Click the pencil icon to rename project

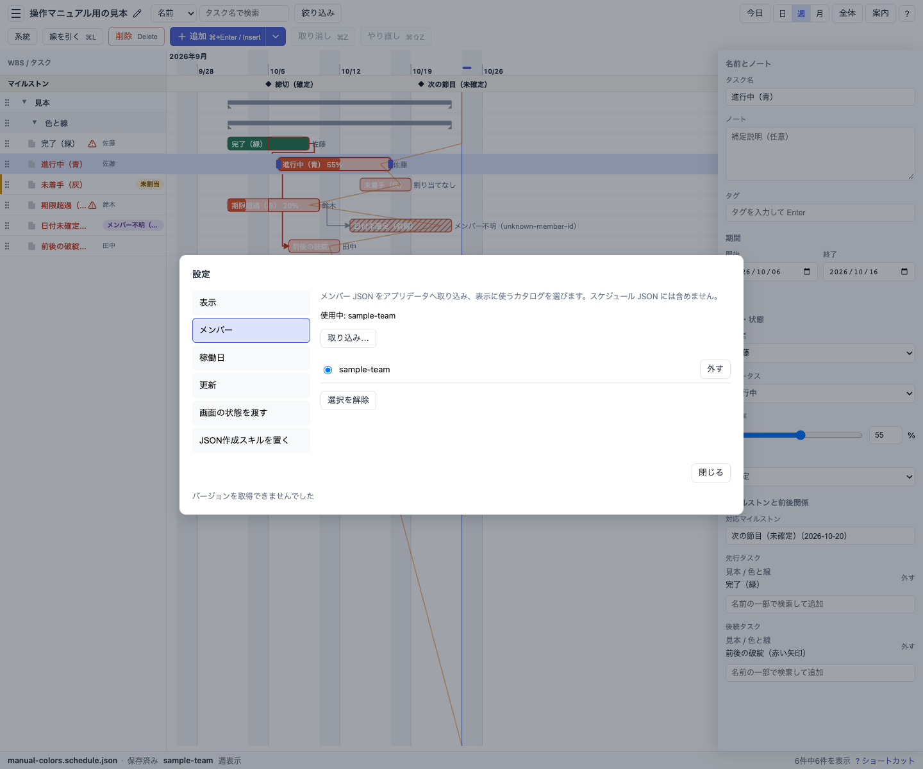coord(137,13)
